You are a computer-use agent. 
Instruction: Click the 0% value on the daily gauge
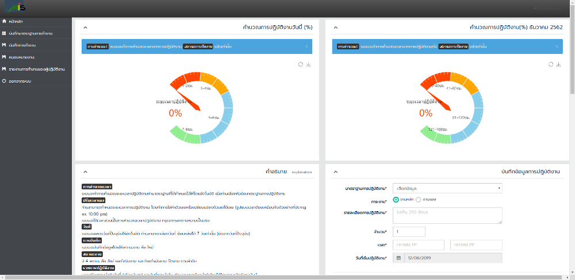click(x=175, y=114)
